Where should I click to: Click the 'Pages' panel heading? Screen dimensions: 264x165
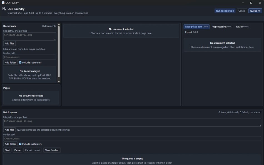point(6,88)
